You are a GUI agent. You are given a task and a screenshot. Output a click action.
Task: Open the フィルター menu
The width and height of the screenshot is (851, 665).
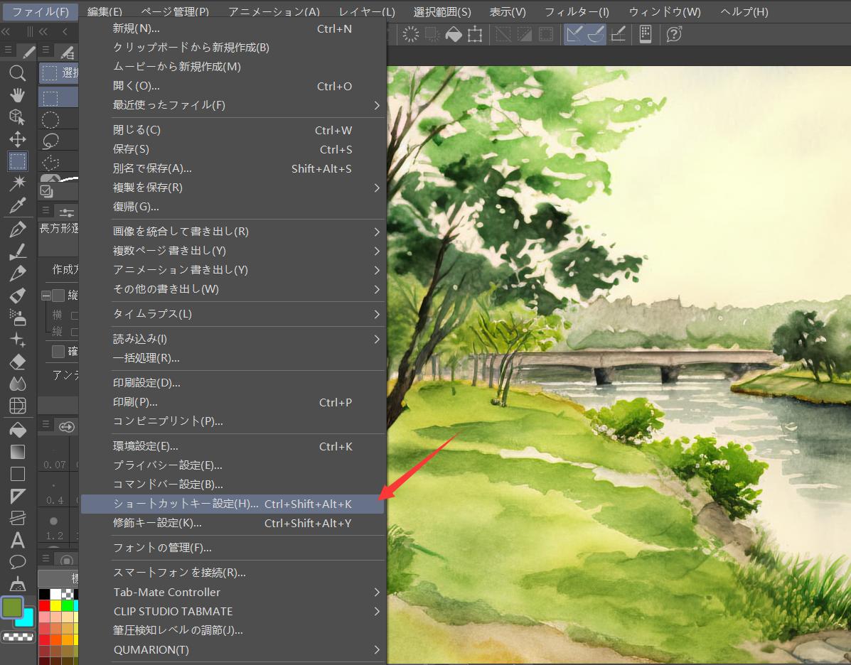point(577,11)
